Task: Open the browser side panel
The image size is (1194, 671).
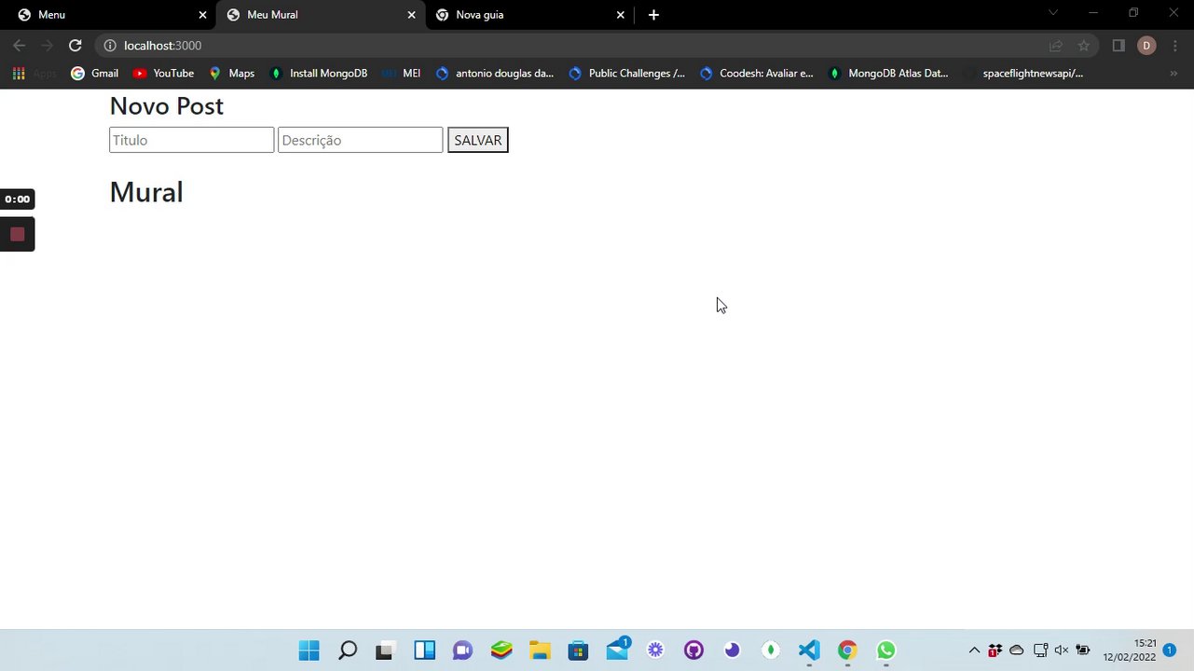Action: click(1119, 46)
